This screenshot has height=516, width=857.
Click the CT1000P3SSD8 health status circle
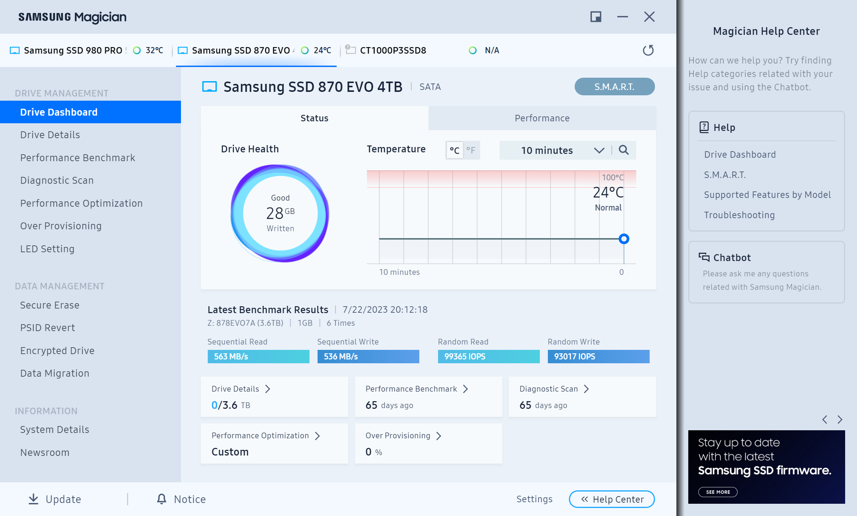tap(473, 51)
